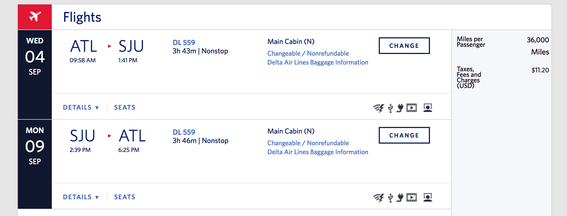The height and width of the screenshot is (216, 567).
Task: Open Delta Air Lines Baggage Information for the first flight
Action: pyautogui.click(x=317, y=62)
